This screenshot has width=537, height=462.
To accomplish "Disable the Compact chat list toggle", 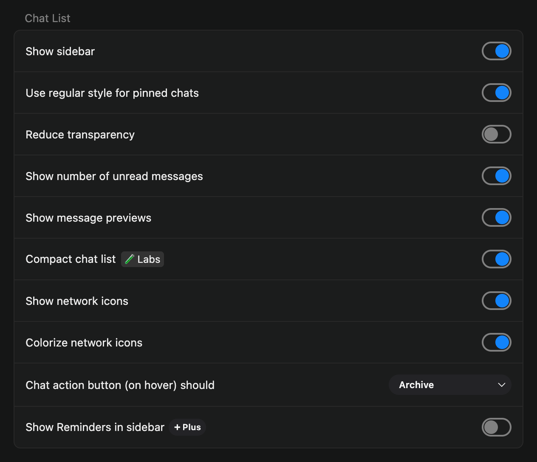I will click(496, 259).
